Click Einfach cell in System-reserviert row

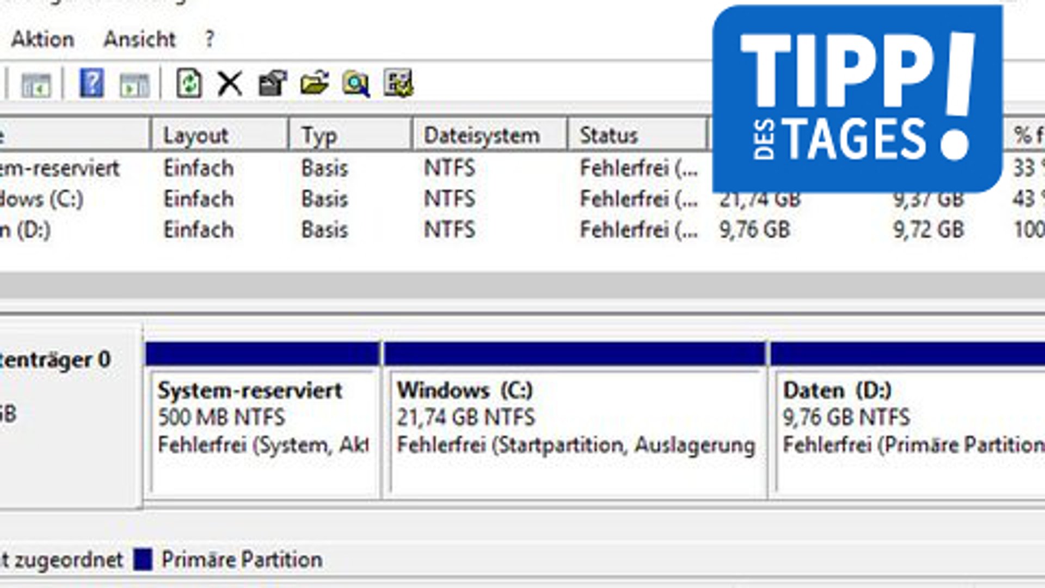(x=199, y=168)
